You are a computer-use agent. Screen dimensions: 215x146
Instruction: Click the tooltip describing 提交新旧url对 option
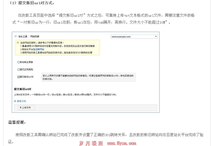click(x=89, y=77)
